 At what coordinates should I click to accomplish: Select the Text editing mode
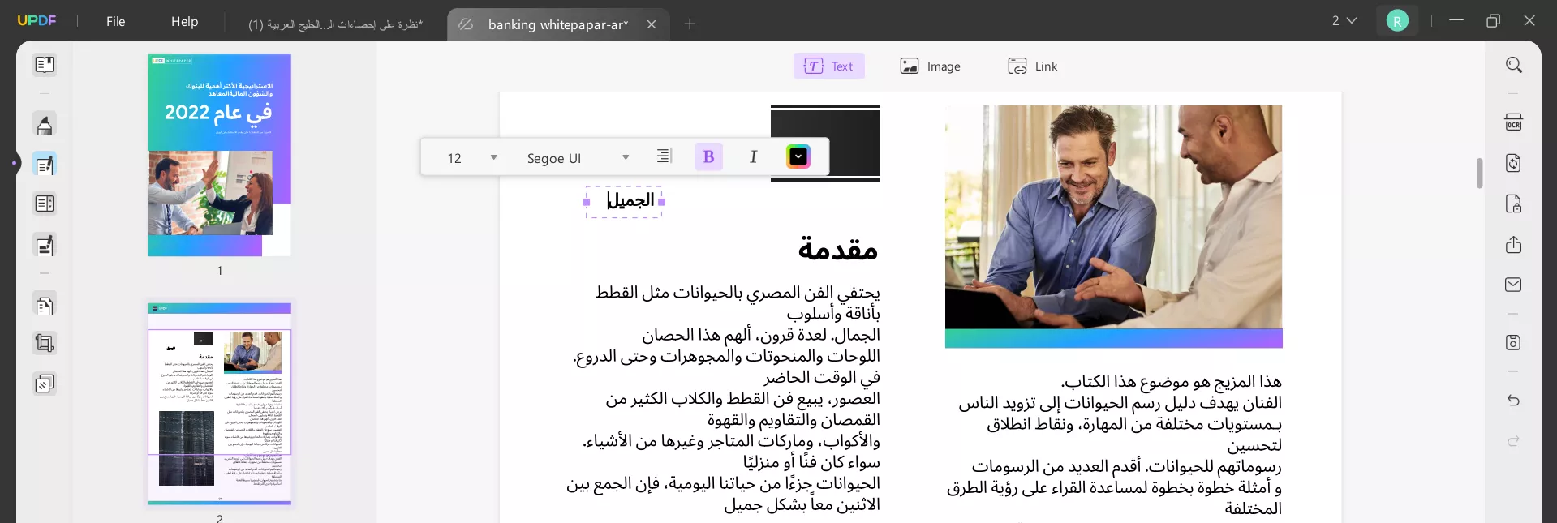828,66
